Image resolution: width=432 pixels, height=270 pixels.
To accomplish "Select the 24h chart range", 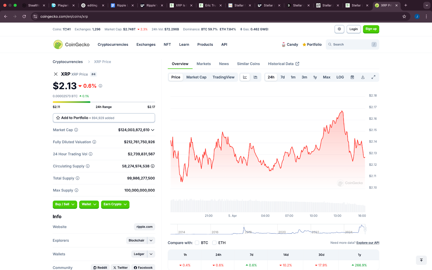I will 271,77.
